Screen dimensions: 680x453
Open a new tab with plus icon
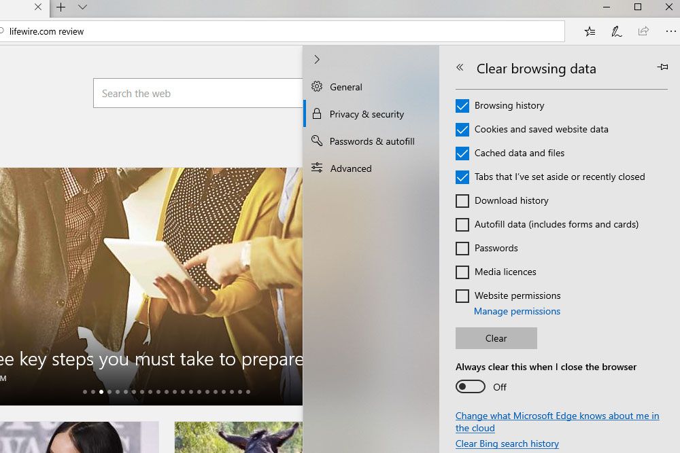(x=61, y=7)
